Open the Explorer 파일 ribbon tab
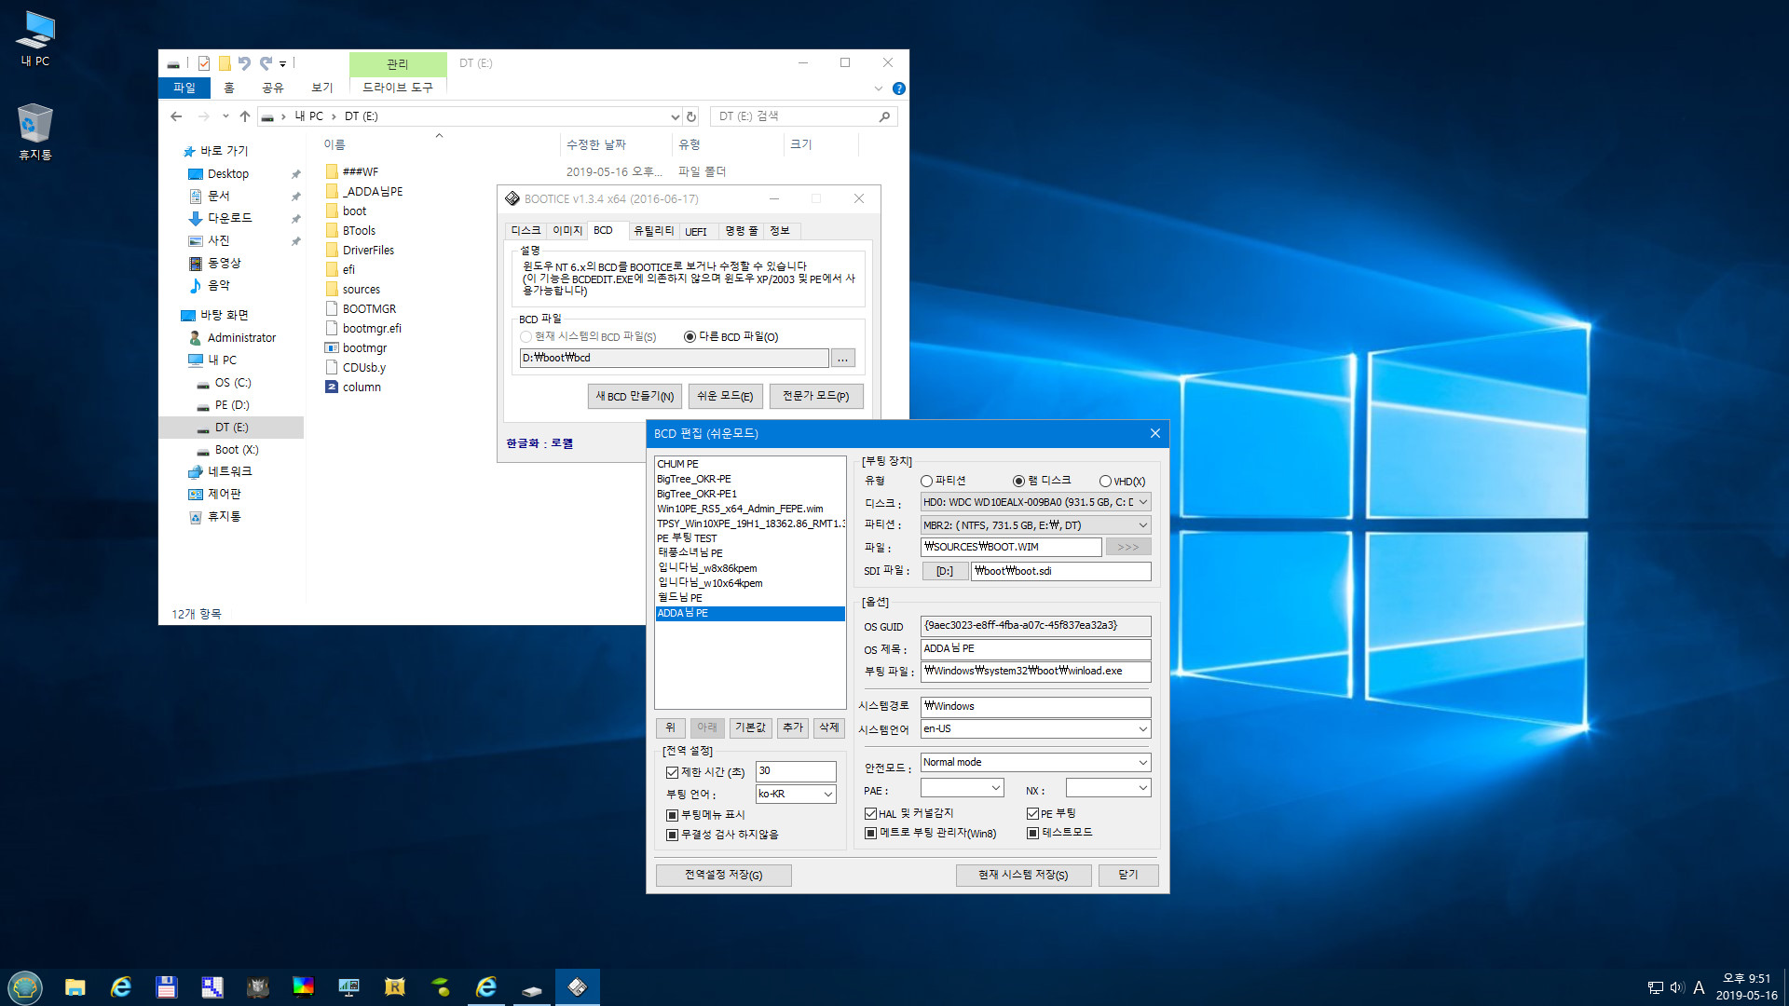Image resolution: width=1789 pixels, height=1006 pixels. [184, 88]
